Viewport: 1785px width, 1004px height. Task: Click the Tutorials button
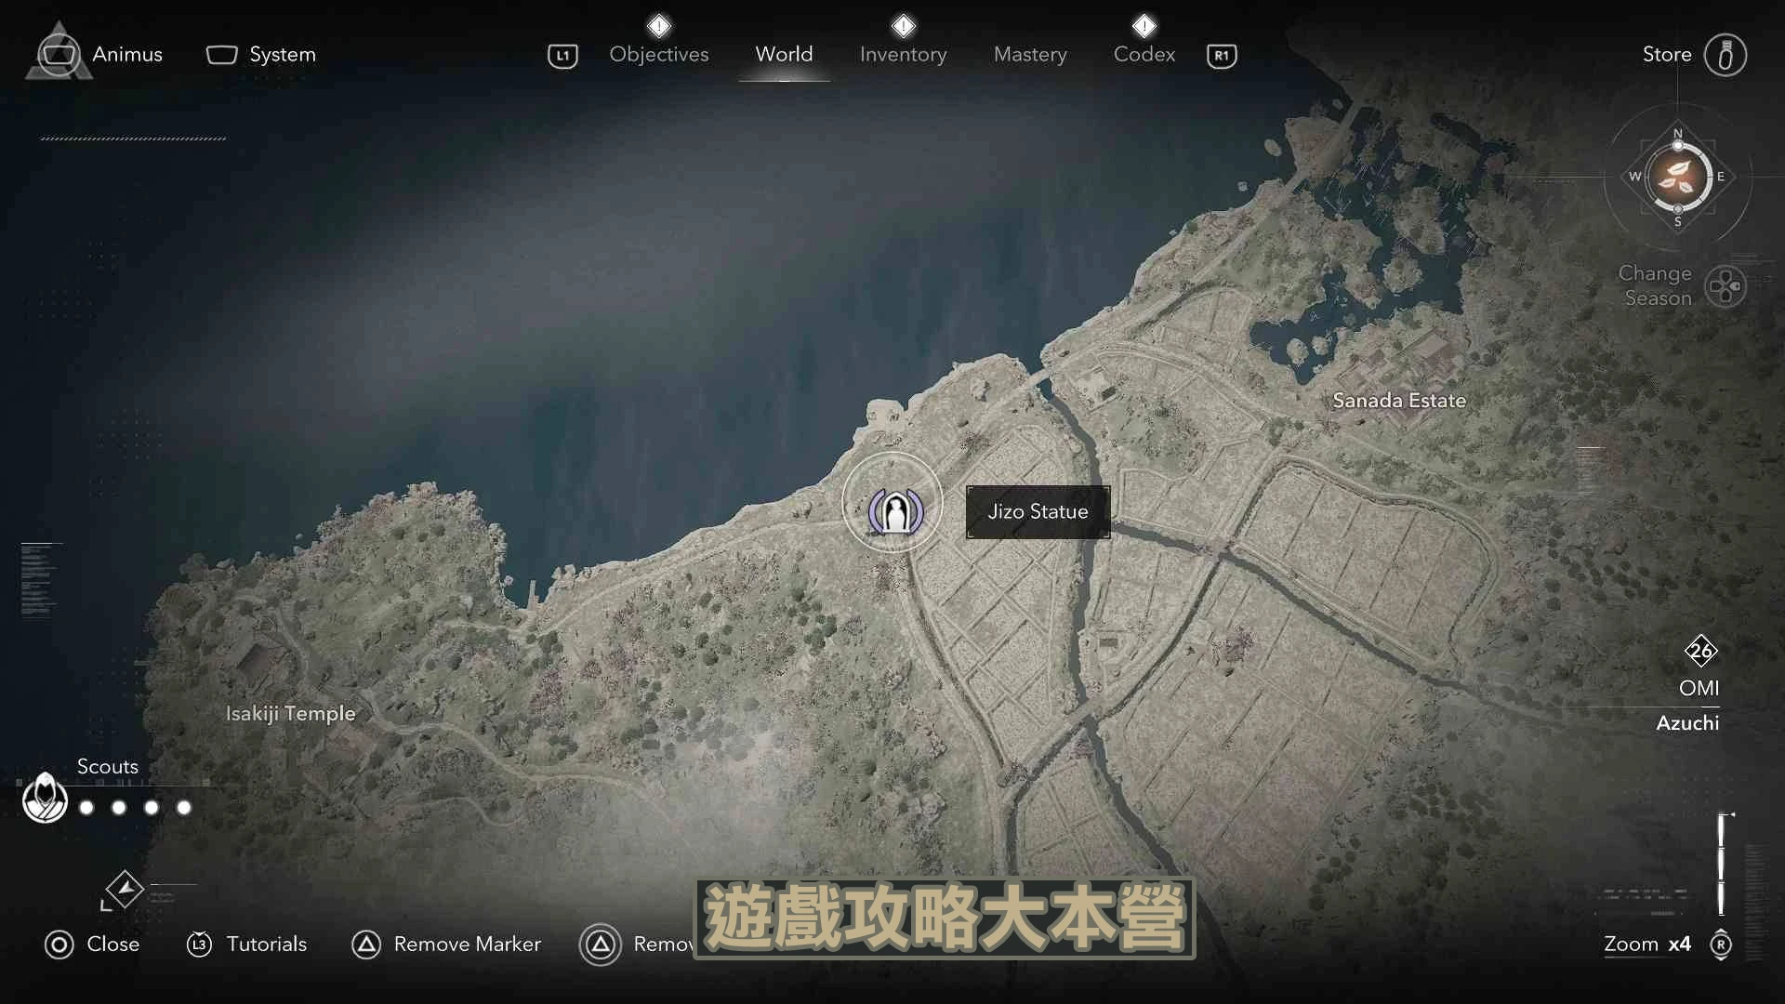(x=246, y=945)
